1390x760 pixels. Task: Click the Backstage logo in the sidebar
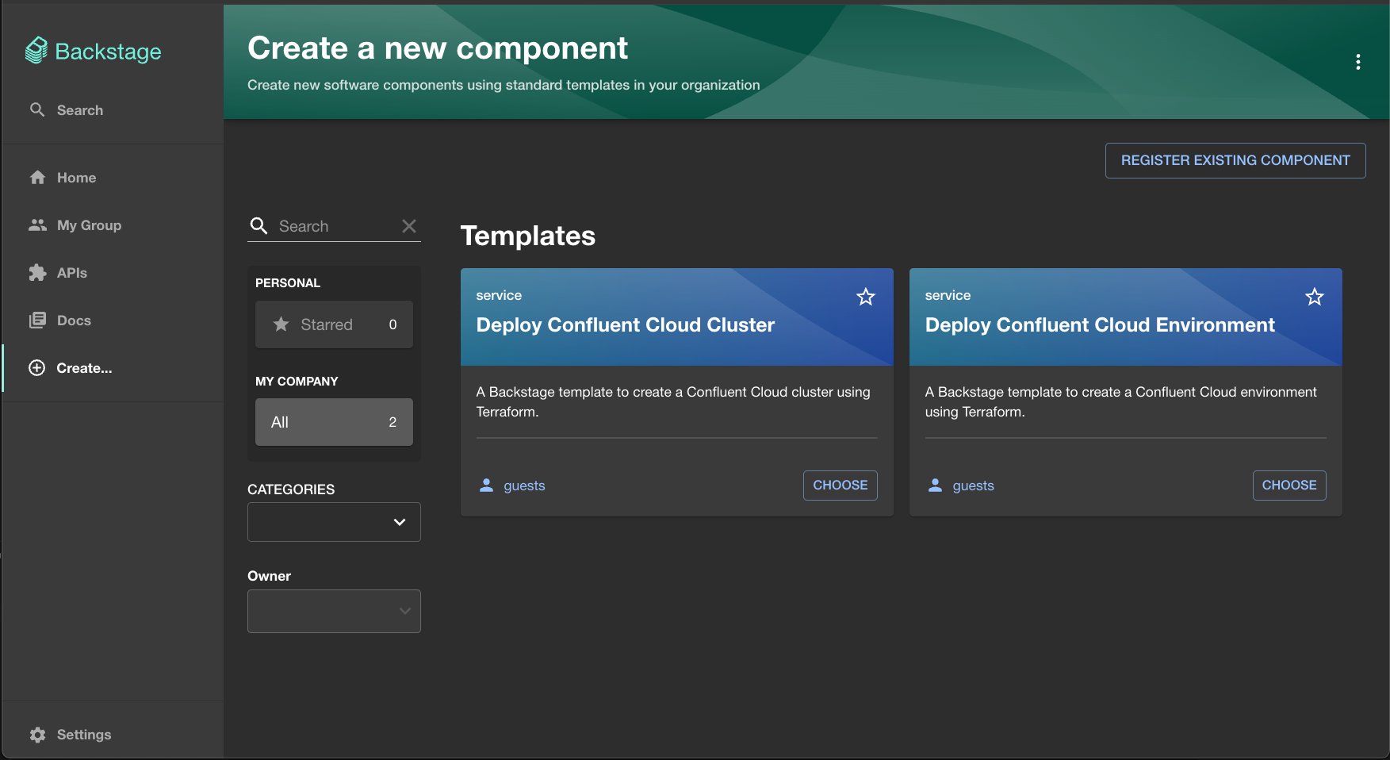click(94, 51)
